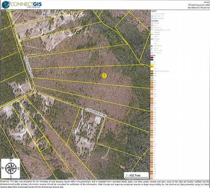210x188 pixels.
Task: Click the 1 : 402 Feet scale bar
Action: coord(136,175)
